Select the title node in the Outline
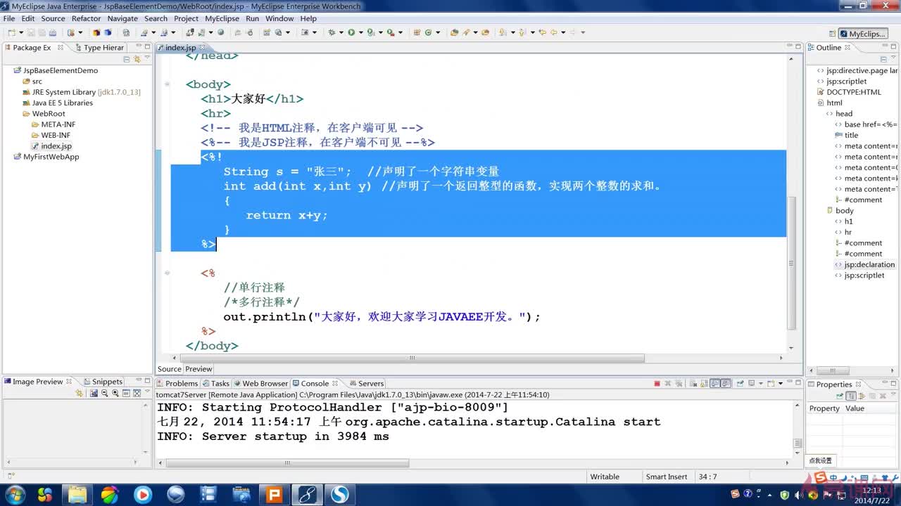 [846, 135]
